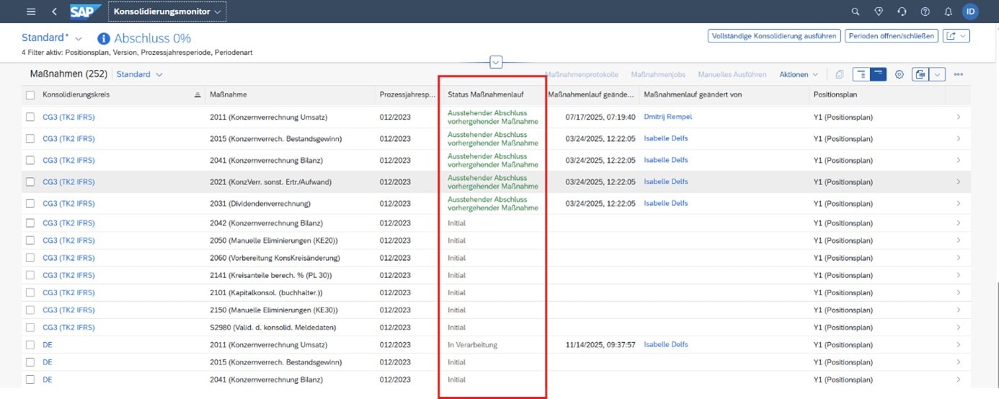Image resolution: width=999 pixels, height=399 pixels.
Task: Open the Standard table view dropdown
Action: [139, 74]
